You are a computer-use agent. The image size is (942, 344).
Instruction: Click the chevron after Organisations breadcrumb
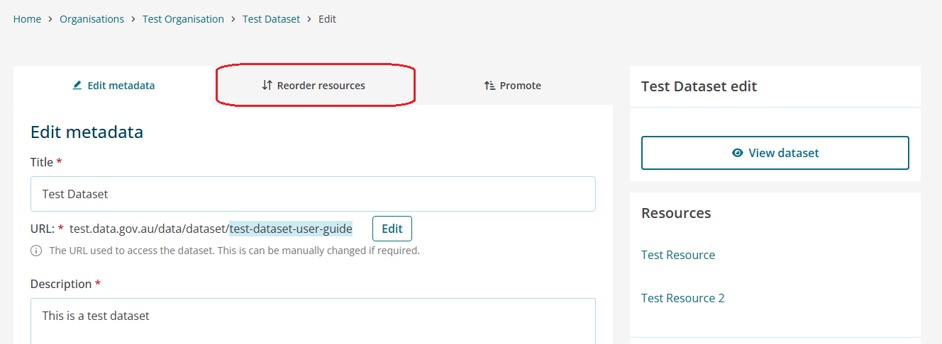[133, 20]
